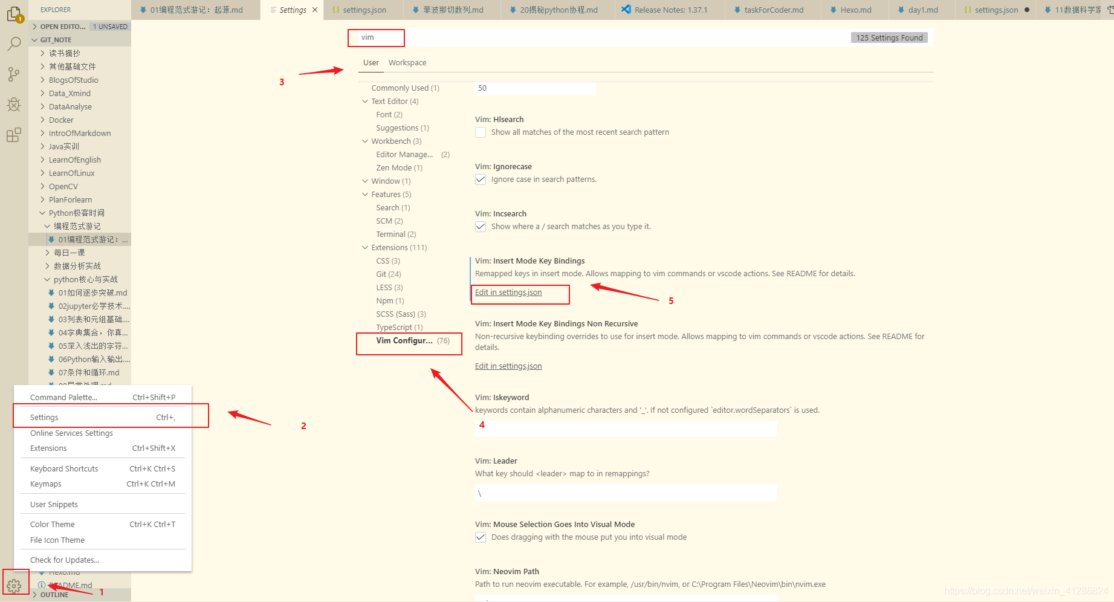Expand the 每日一课 folder
1114x602 pixels.
click(79, 253)
